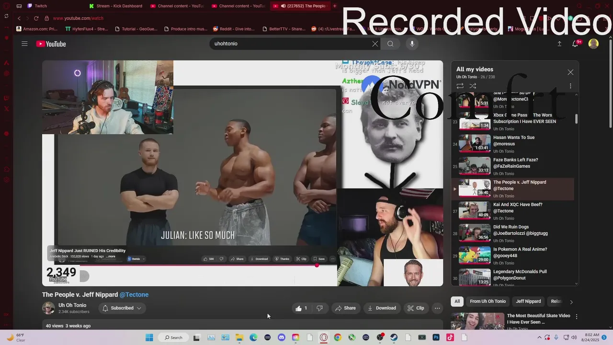Open Steam from the taskbar
The width and height of the screenshot is (613, 345).
coord(394,337)
